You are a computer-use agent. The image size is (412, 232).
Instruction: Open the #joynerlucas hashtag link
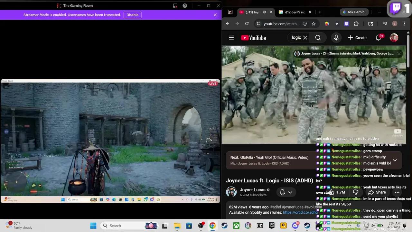[293, 207]
